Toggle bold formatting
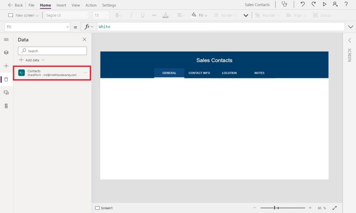 [x=118, y=15]
